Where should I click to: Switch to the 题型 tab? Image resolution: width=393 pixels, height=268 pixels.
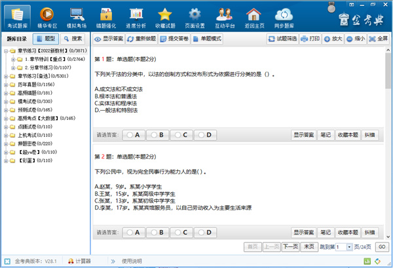click(46, 39)
